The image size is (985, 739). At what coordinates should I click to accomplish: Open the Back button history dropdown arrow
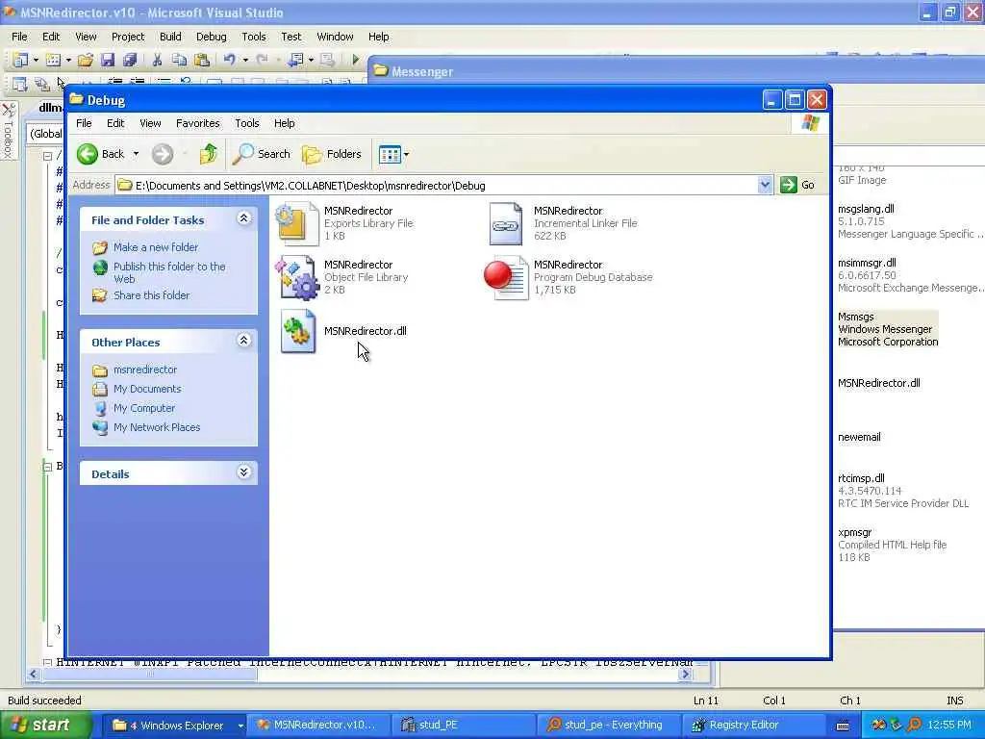(x=136, y=154)
